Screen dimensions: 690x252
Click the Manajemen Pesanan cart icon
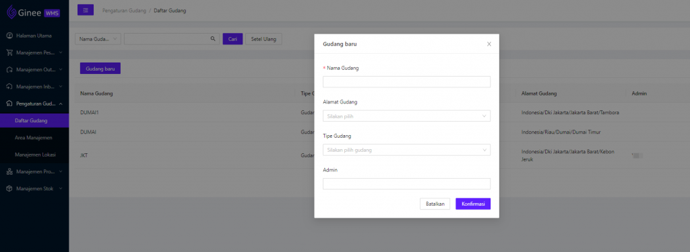[9, 52]
